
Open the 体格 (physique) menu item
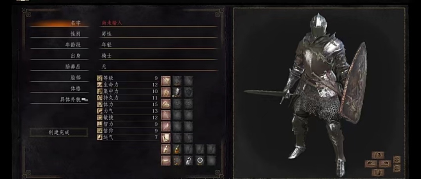59,88
